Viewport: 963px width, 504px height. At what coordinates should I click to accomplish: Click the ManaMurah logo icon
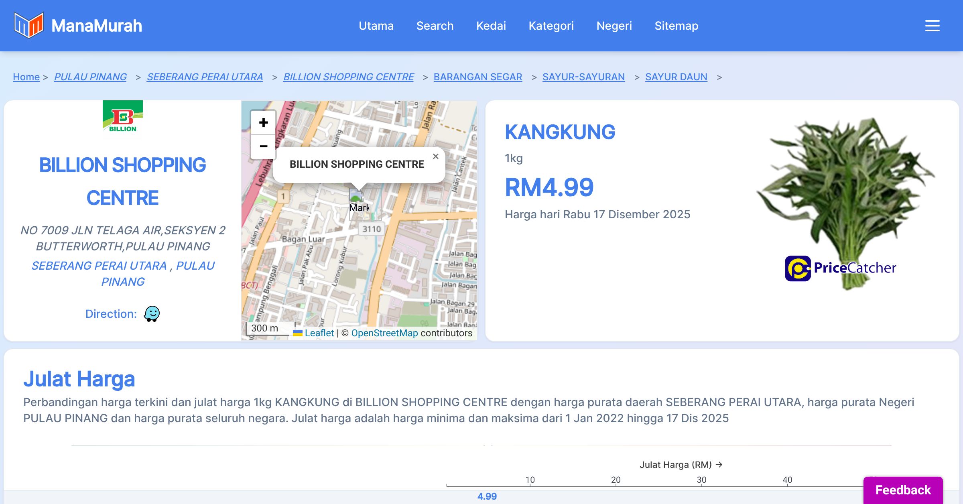tap(28, 25)
